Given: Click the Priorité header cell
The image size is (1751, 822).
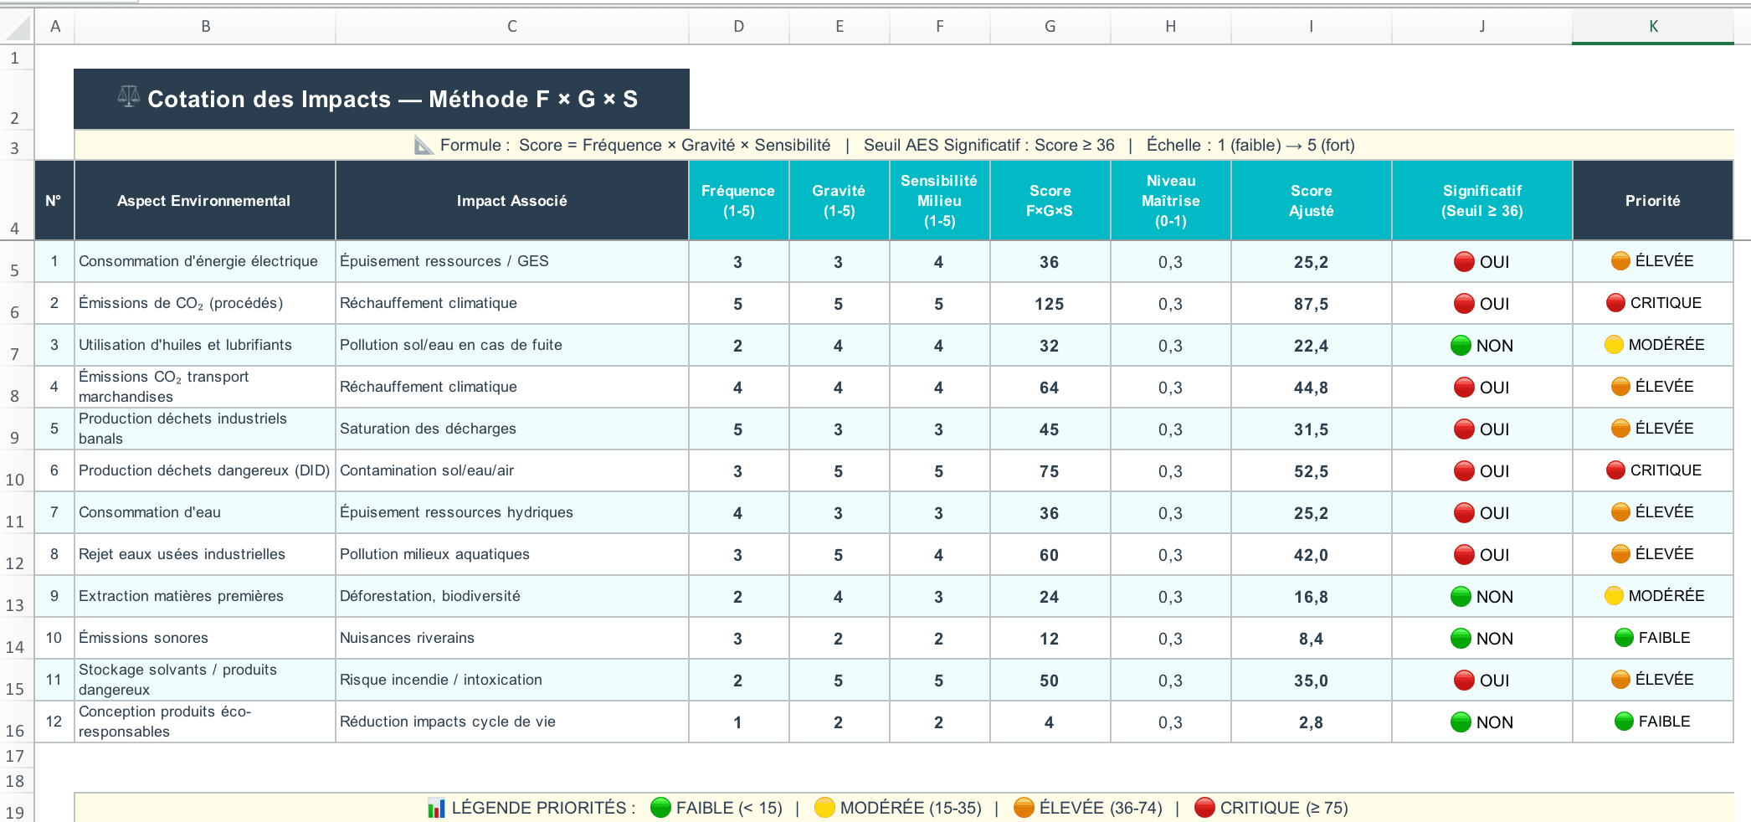Looking at the screenshot, I should (1652, 201).
